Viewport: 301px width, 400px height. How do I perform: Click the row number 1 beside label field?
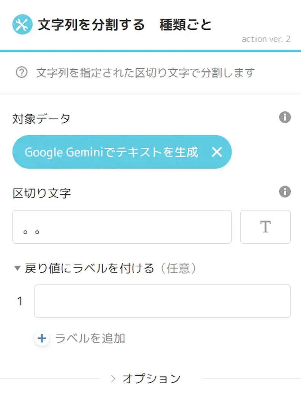[20, 301]
